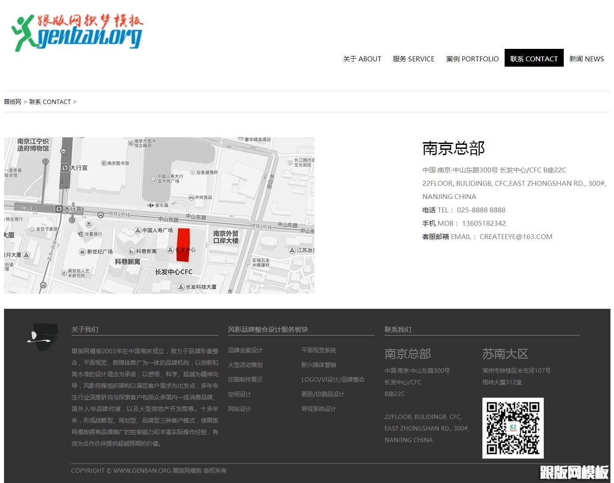The height and width of the screenshot is (483, 614).
Task: Select the 服务 SERVICE navigation item
Action: (x=413, y=59)
